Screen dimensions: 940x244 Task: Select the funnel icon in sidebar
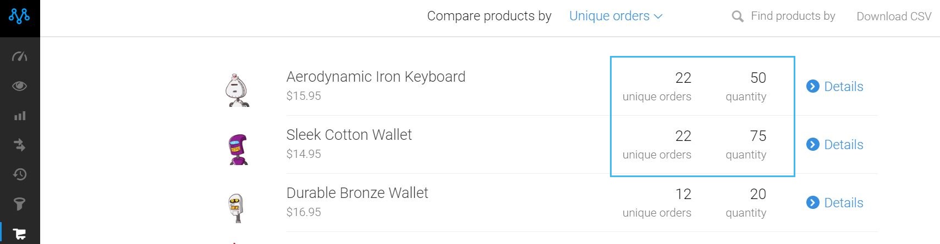tap(19, 204)
